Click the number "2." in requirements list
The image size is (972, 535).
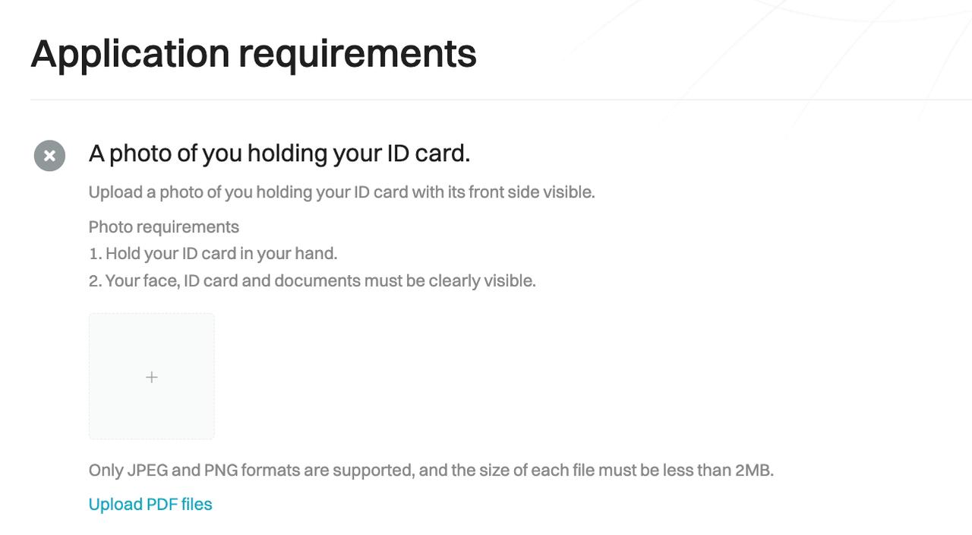tap(95, 281)
